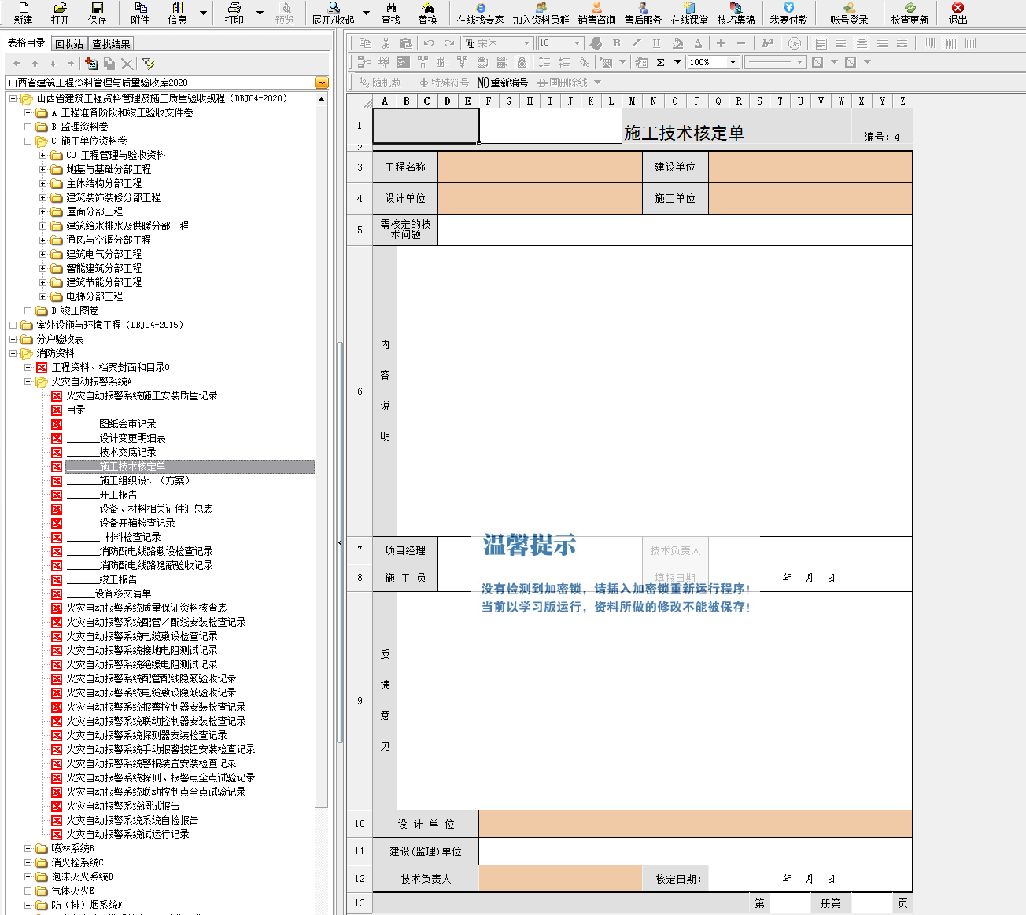This screenshot has width=1026, height=915.
Task: Click the paste clipboard icon
Action: [406, 43]
